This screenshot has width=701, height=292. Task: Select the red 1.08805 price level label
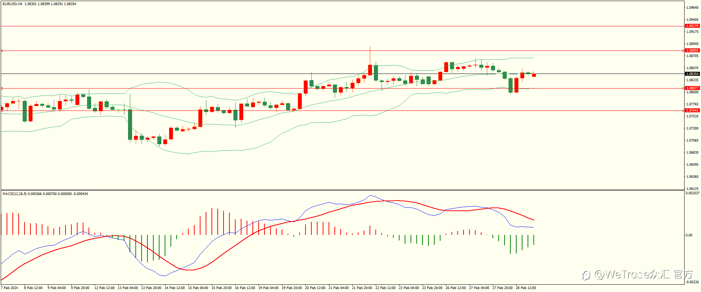[692, 50]
